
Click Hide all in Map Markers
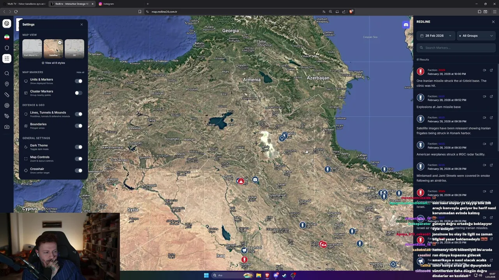[80, 72]
